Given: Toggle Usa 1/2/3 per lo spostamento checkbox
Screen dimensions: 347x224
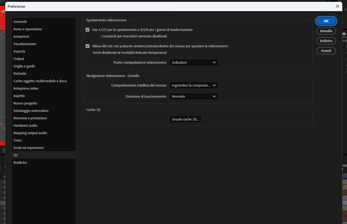Looking at the screenshot, I should [88, 30].
